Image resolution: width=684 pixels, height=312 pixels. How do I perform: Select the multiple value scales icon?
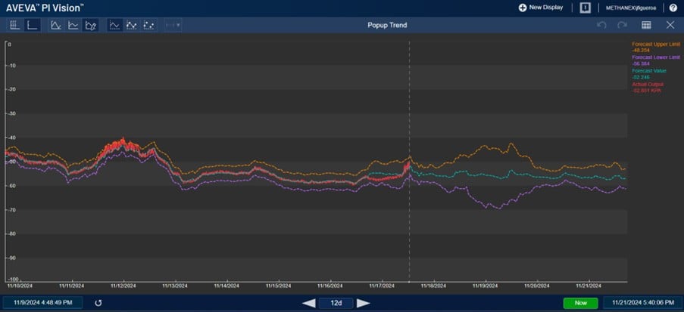[x=15, y=25]
